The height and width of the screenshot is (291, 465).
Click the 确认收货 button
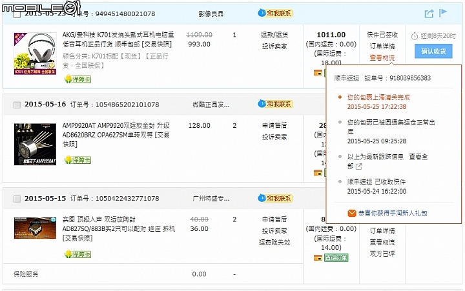433,51
